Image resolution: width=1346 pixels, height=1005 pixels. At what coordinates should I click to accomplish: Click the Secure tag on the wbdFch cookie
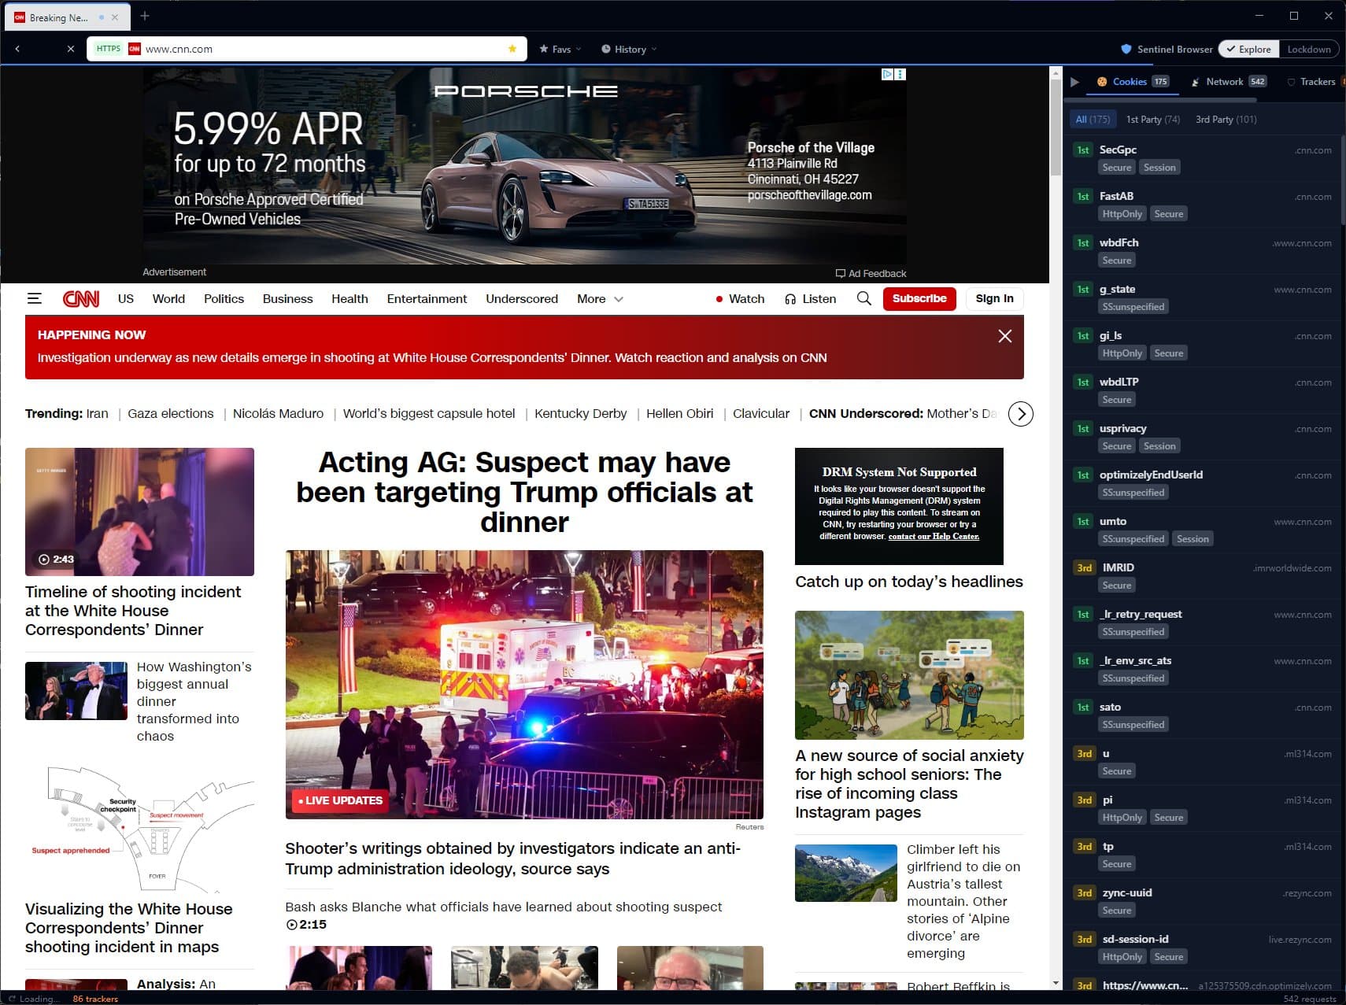point(1117,260)
